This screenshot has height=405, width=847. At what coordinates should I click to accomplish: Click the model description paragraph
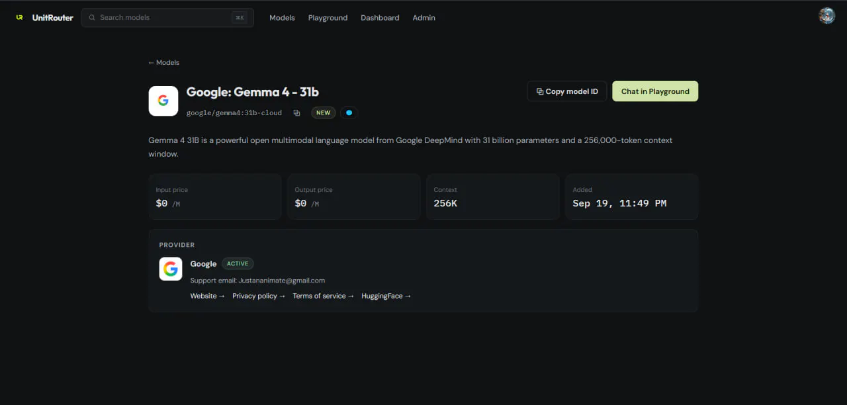point(410,147)
